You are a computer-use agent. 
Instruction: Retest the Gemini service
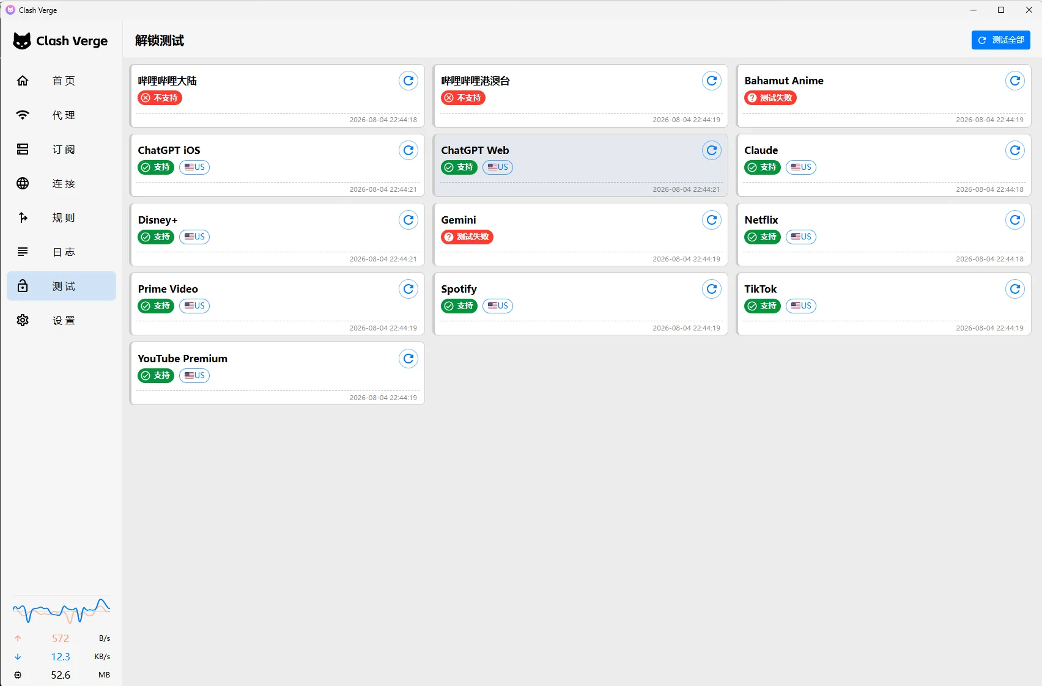(711, 220)
